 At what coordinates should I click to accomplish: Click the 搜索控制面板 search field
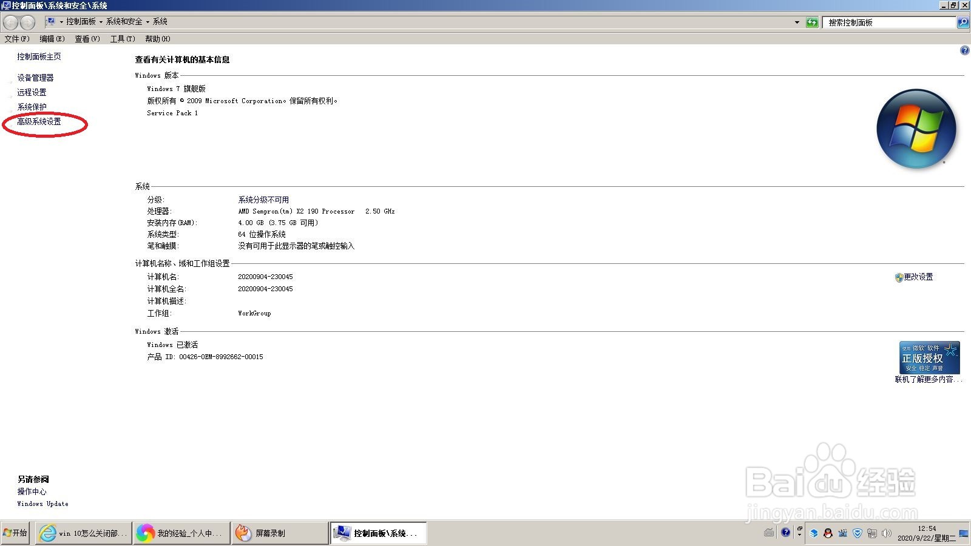click(x=889, y=22)
